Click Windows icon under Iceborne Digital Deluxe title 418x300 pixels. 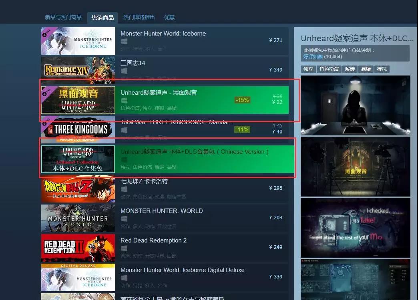(x=124, y=278)
